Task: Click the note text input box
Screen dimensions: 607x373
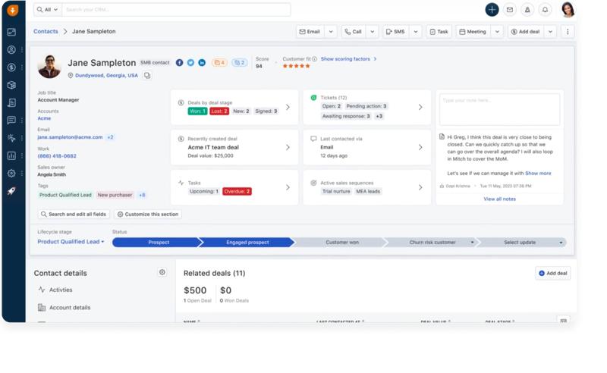Action: point(499,108)
